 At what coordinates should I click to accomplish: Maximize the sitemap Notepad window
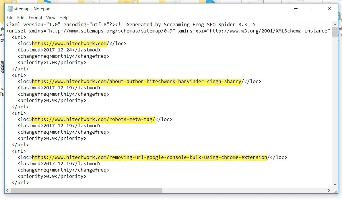(312, 9)
